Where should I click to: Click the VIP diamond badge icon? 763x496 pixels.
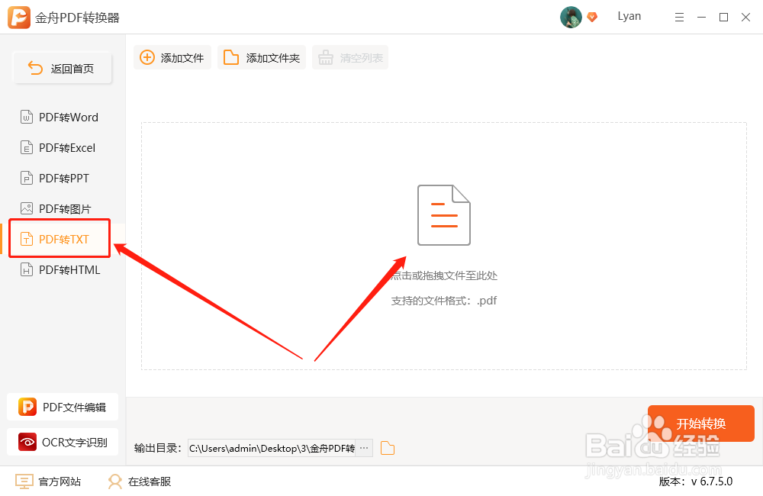(592, 17)
